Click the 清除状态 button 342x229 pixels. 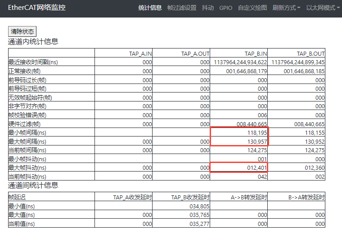[x=22, y=31]
